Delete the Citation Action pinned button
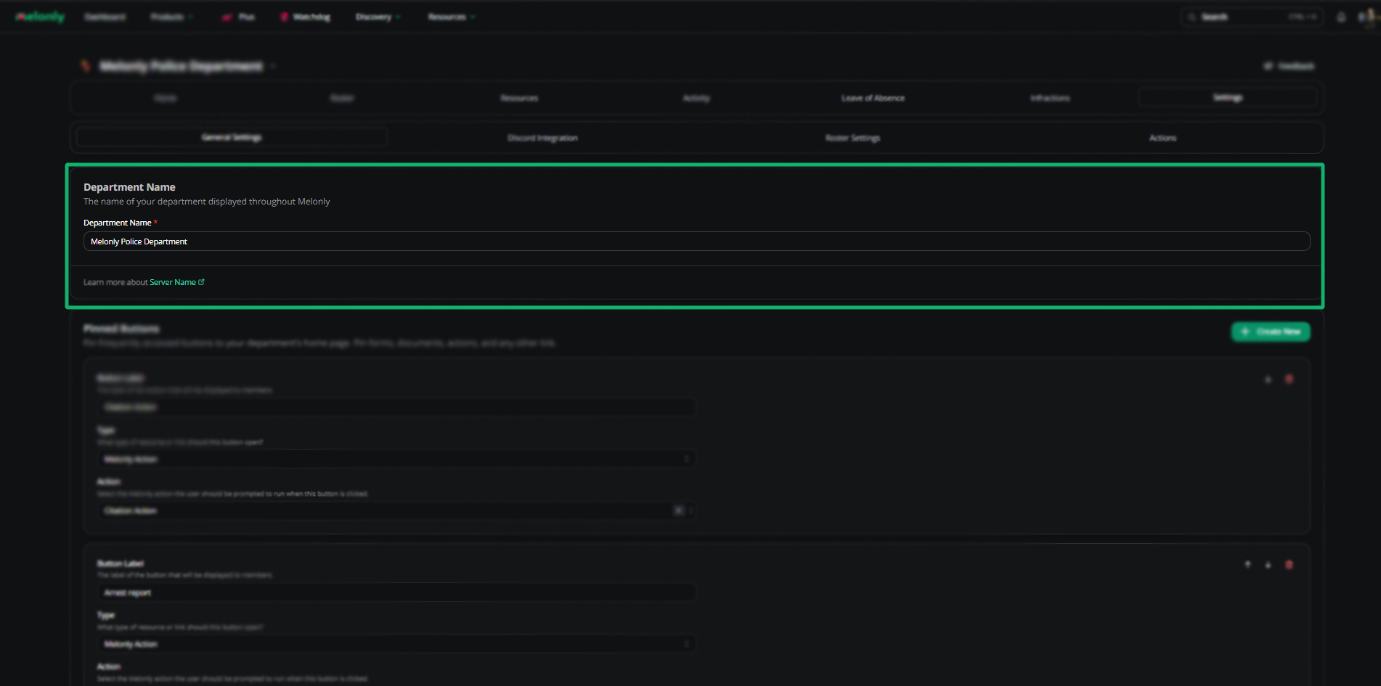This screenshot has height=686, width=1381. tap(1289, 379)
